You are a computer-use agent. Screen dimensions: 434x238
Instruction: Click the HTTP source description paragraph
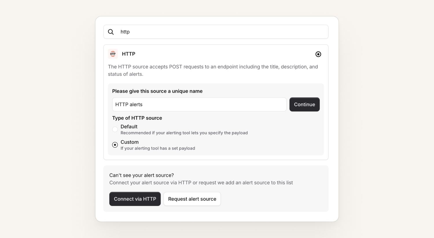pos(213,70)
